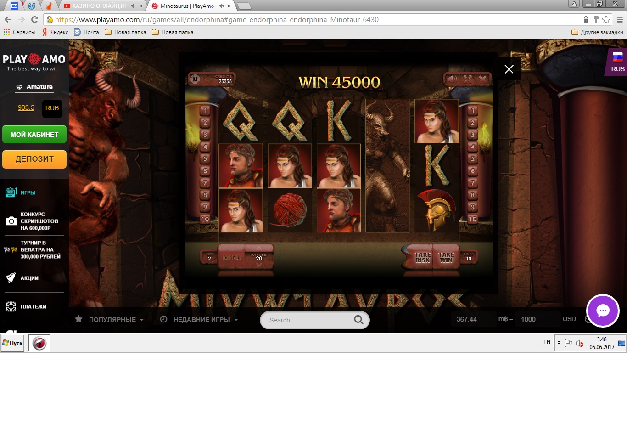The image size is (627, 441).
Task: Open the Яндекс bookmark
Action: point(55,32)
